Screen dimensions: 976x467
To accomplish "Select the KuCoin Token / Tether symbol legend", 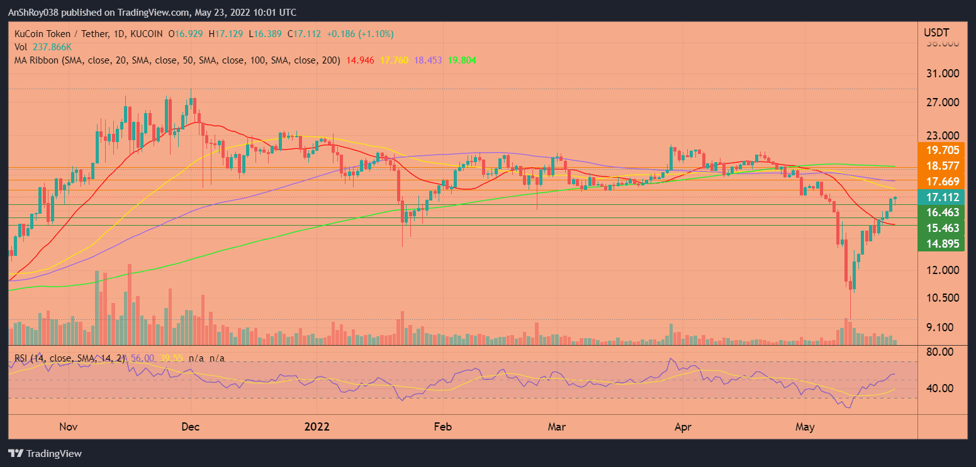I will pos(62,35).
